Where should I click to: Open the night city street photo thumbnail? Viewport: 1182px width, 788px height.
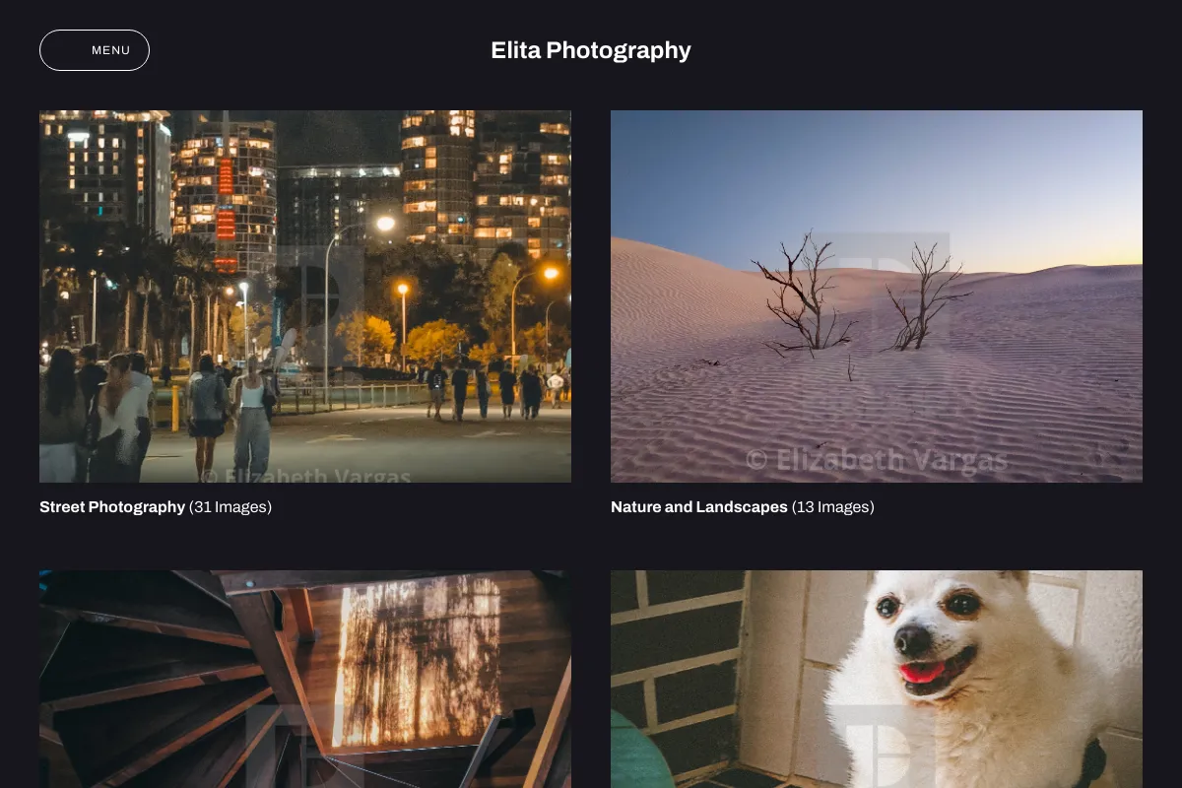pos(305,296)
